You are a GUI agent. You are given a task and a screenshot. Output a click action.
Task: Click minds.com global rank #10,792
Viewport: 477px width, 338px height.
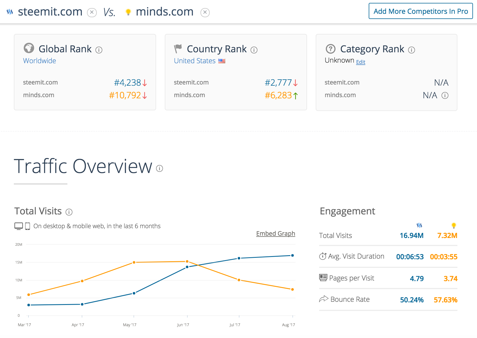[125, 95]
